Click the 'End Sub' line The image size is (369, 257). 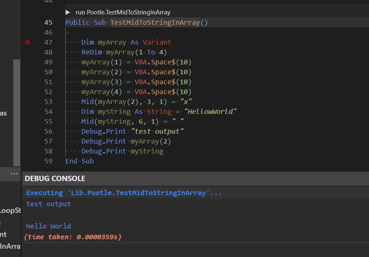[80, 161]
